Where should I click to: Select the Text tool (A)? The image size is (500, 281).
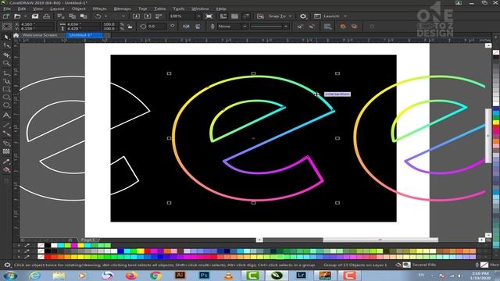click(6, 116)
